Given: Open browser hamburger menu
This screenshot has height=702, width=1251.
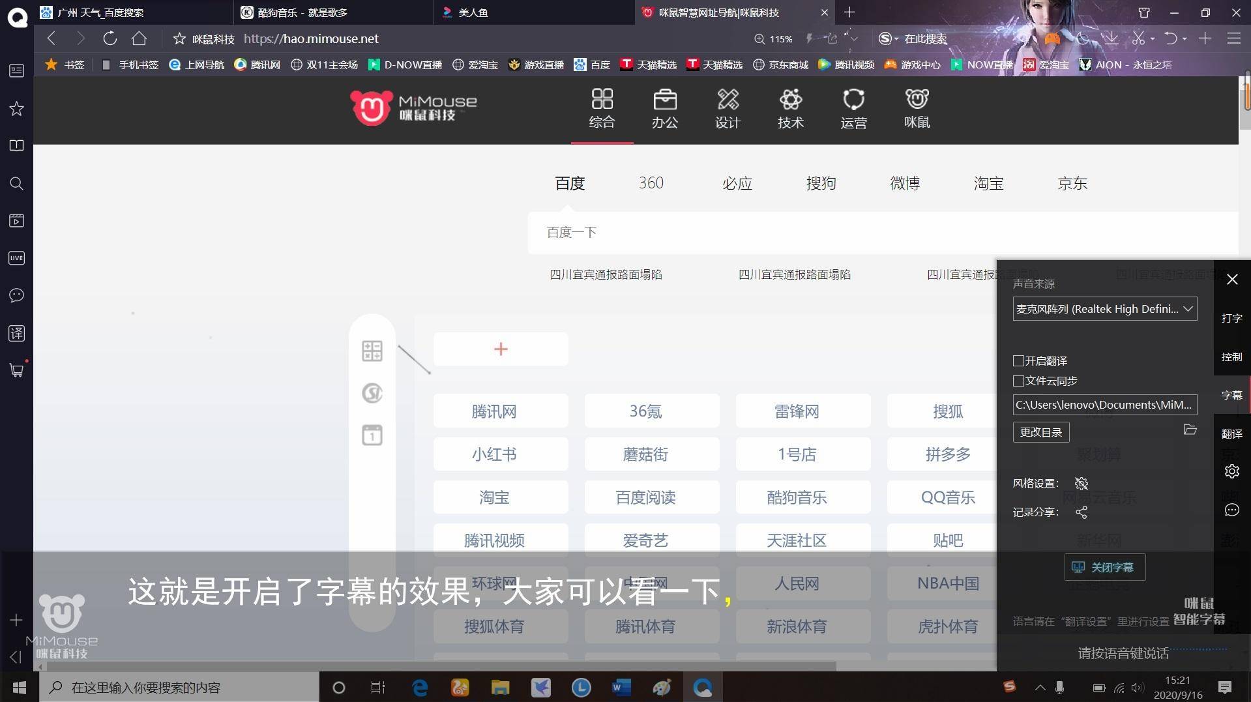Looking at the screenshot, I should coord(1233,38).
